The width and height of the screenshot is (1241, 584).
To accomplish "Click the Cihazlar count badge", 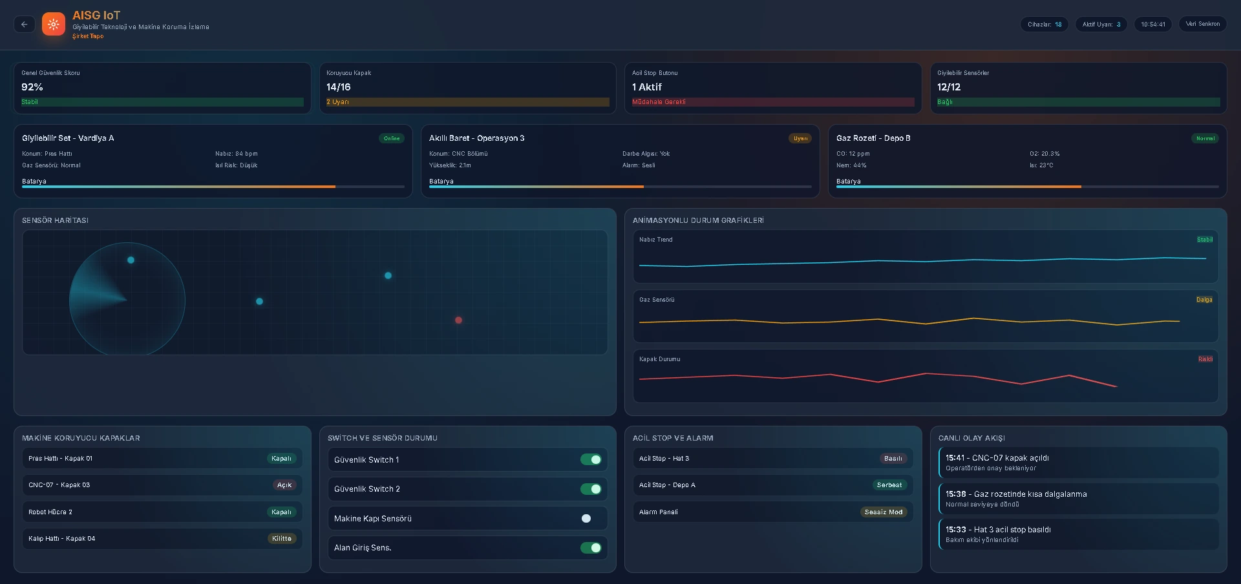I will (x=1044, y=25).
